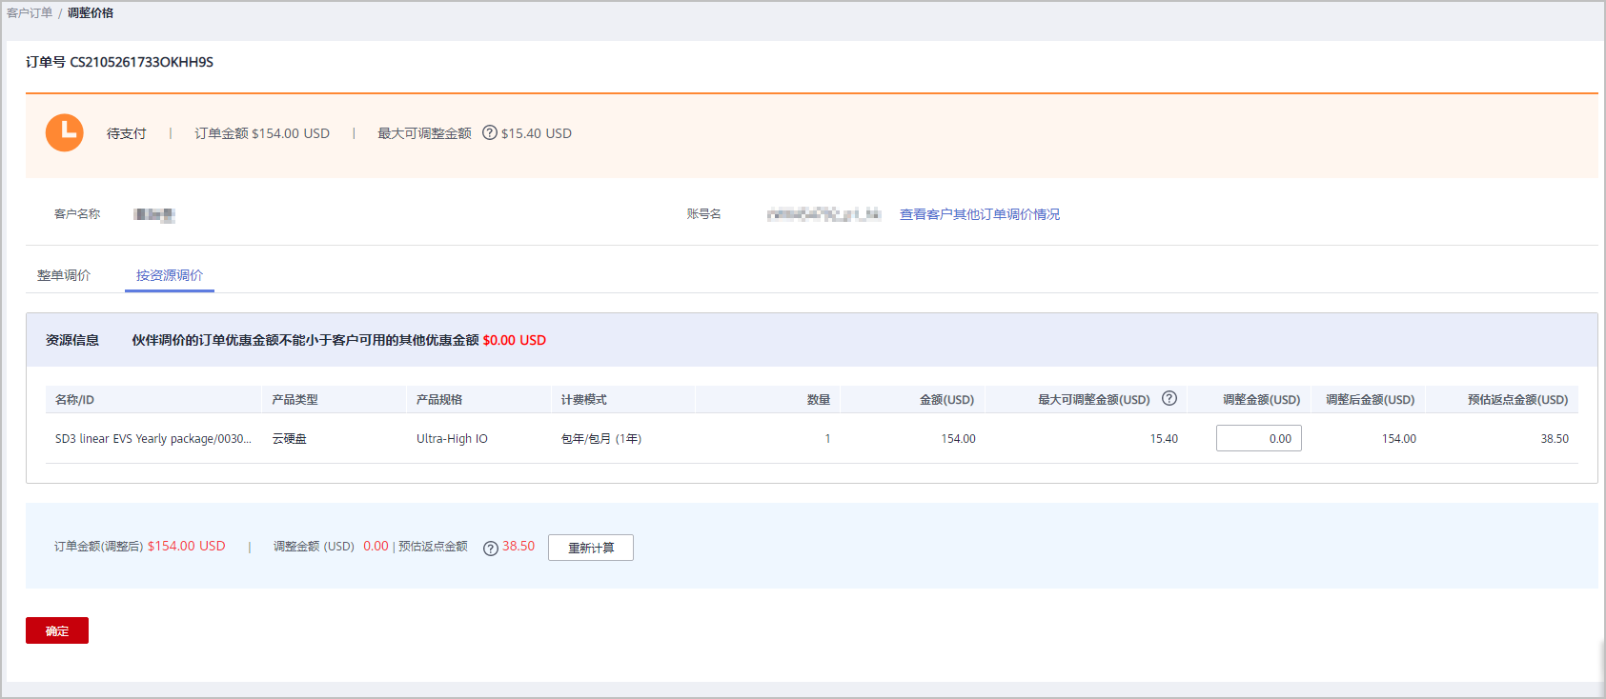Image resolution: width=1606 pixels, height=699 pixels.
Task: Click the red $154.00 USD adjusted order total
Action: tap(187, 547)
